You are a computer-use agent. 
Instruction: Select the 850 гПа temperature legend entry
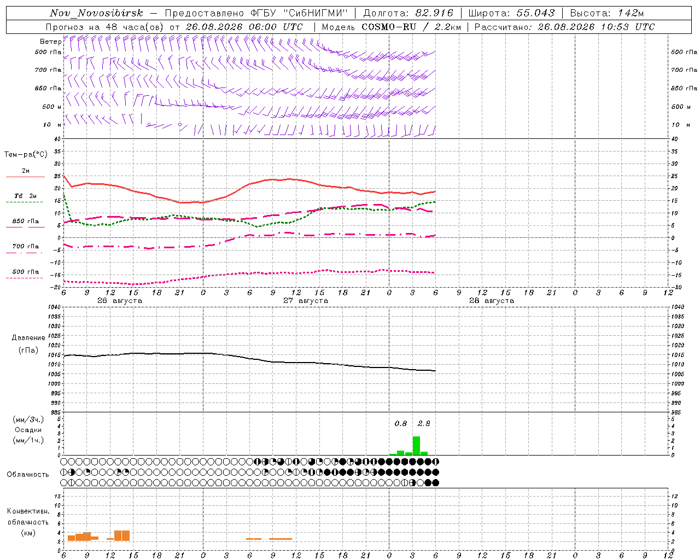(x=25, y=223)
